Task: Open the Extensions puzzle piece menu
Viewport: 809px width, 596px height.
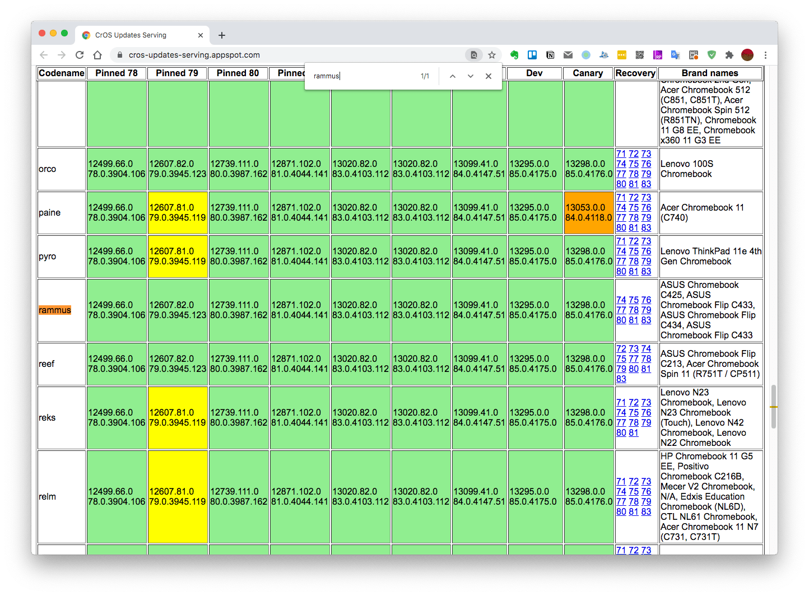Action: 729,55
